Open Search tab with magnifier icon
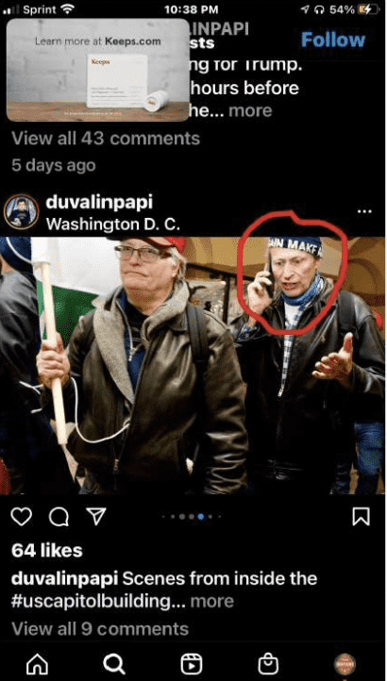This screenshot has width=387, height=681. click(x=114, y=665)
